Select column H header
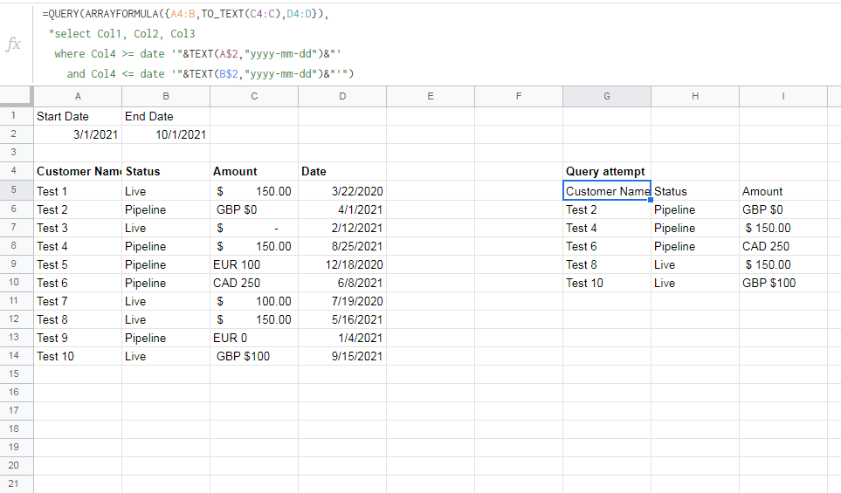Image resolution: width=841 pixels, height=493 pixels. click(695, 97)
